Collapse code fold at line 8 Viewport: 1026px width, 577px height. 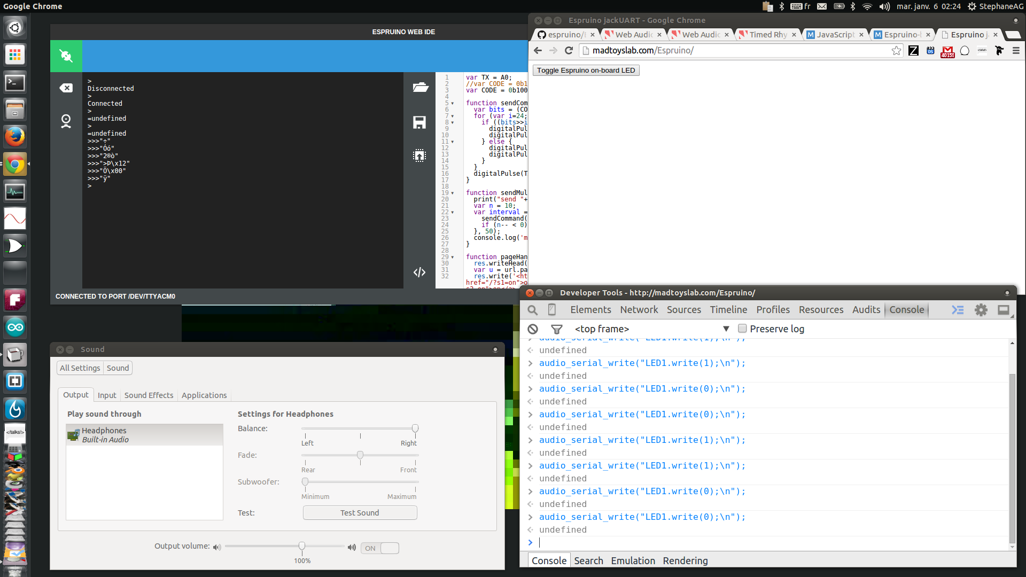[453, 122]
